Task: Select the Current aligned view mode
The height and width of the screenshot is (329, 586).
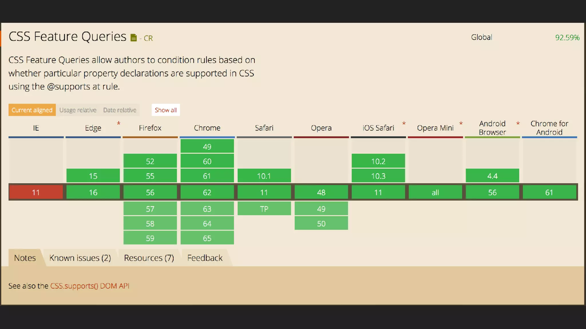Action: (x=32, y=110)
